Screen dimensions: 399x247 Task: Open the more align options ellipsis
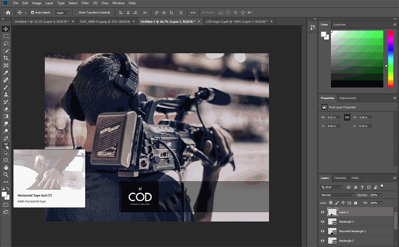click(x=193, y=12)
